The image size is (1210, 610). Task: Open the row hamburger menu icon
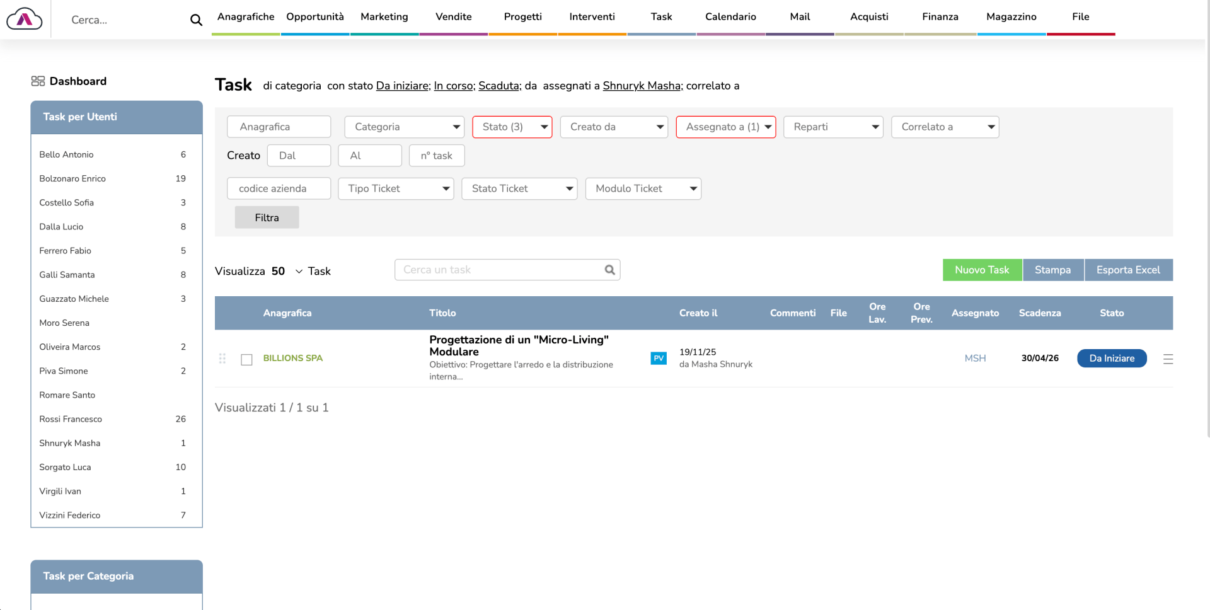tap(1168, 359)
